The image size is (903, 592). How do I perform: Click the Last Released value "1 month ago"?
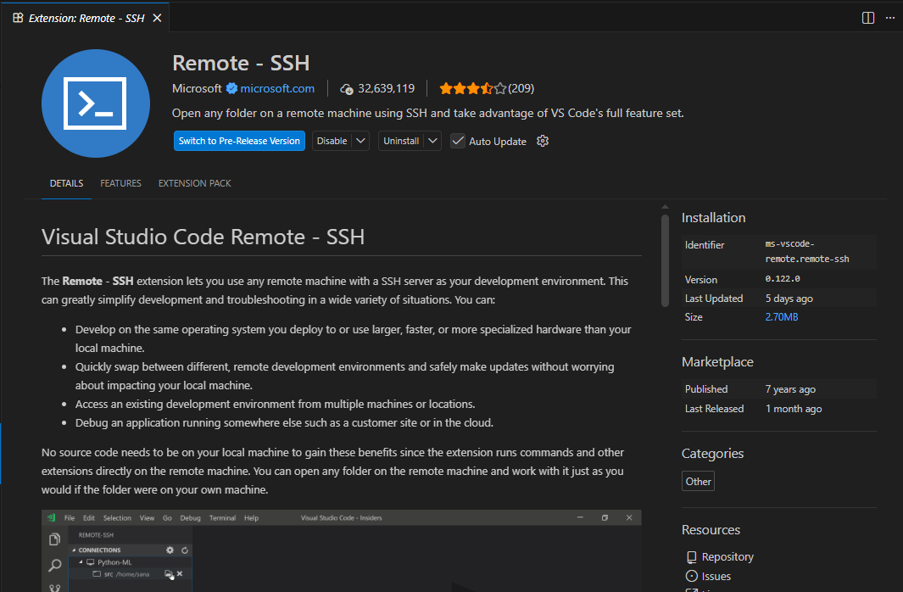coord(793,409)
